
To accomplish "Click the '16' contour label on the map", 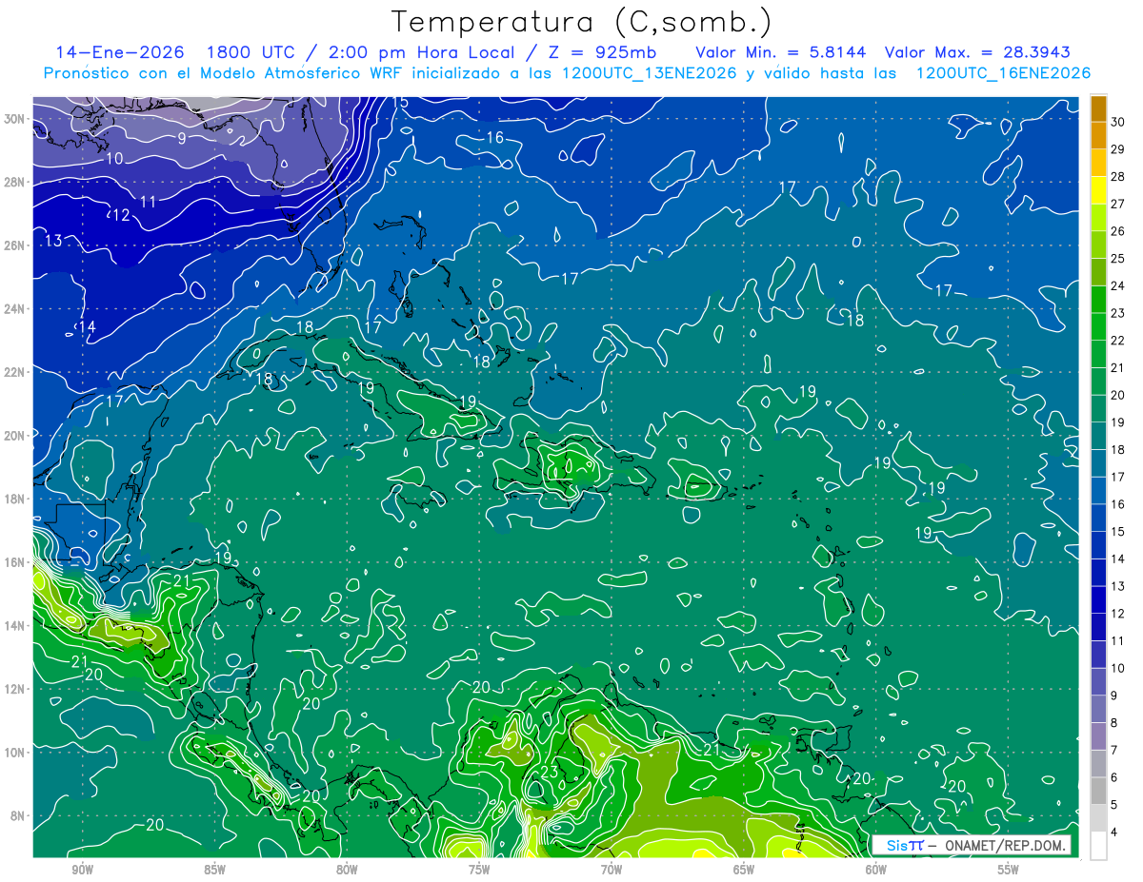I will point(494,138).
